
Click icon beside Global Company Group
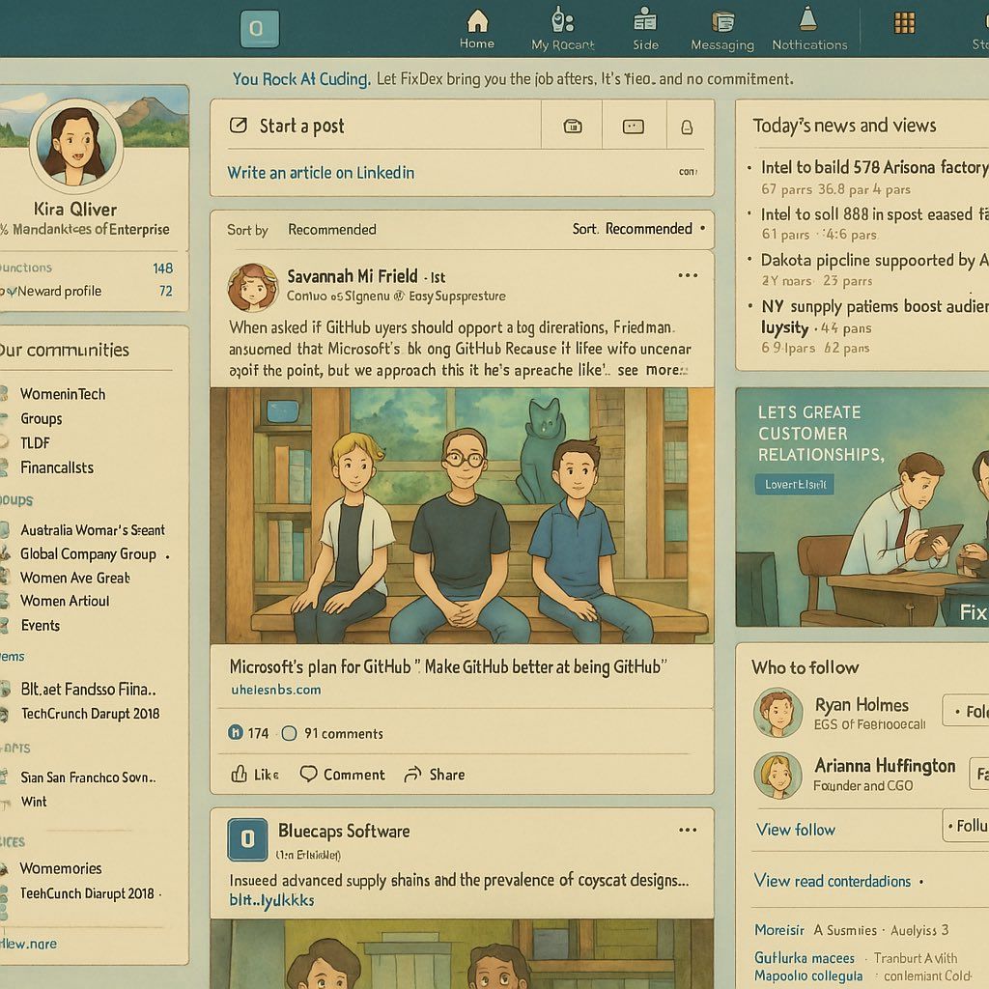click(5, 553)
